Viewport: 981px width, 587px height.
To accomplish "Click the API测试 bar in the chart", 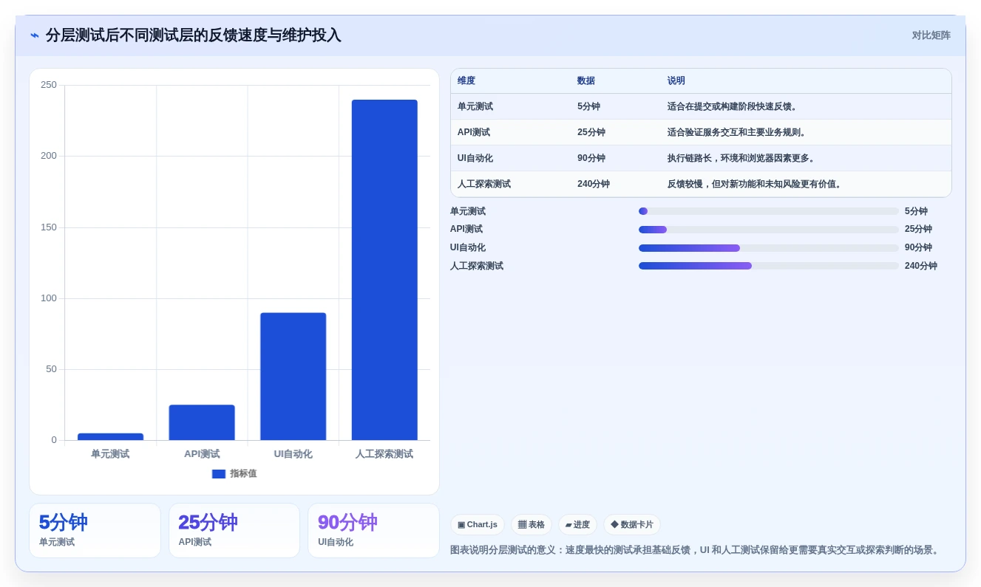I will tap(202, 422).
